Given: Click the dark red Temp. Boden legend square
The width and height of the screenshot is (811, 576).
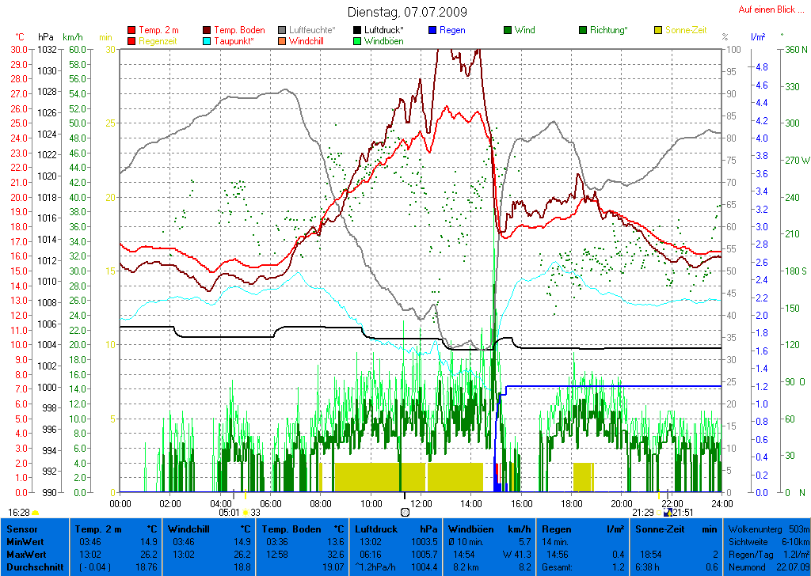Looking at the screenshot, I should pyautogui.click(x=208, y=31).
